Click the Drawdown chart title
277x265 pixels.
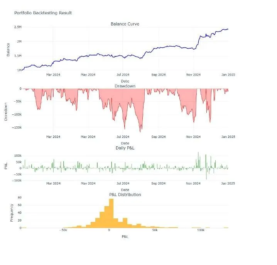(125, 86)
